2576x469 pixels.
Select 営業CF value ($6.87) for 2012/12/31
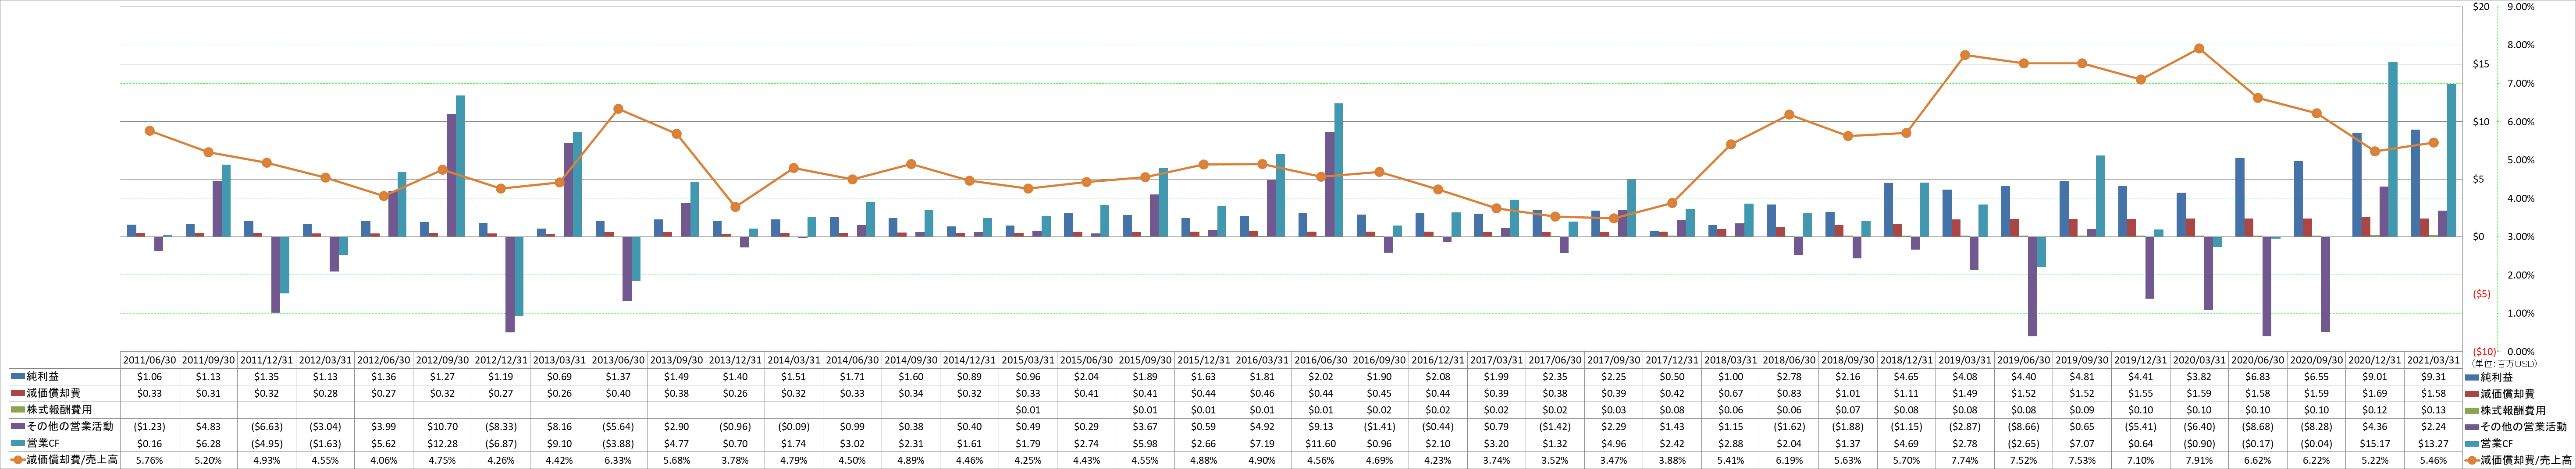pos(501,443)
